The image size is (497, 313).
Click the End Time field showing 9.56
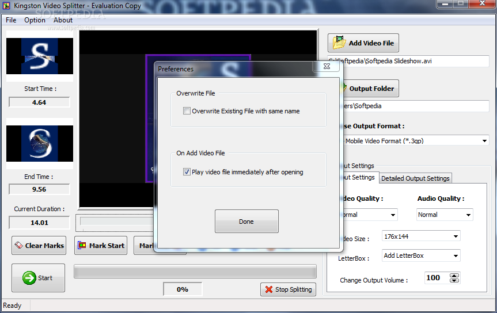pos(39,189)
